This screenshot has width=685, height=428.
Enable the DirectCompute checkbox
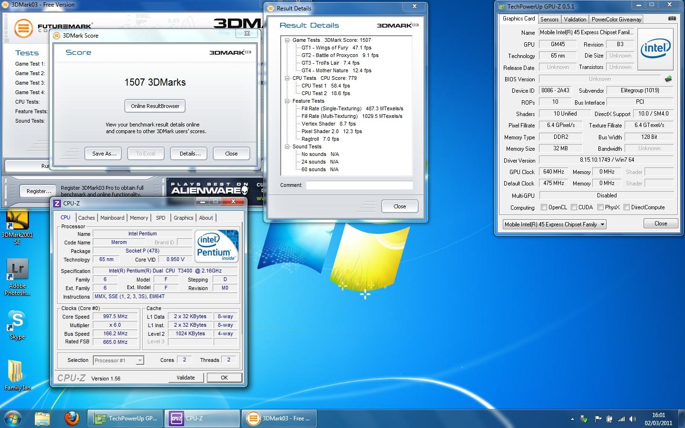pos(626,207)
